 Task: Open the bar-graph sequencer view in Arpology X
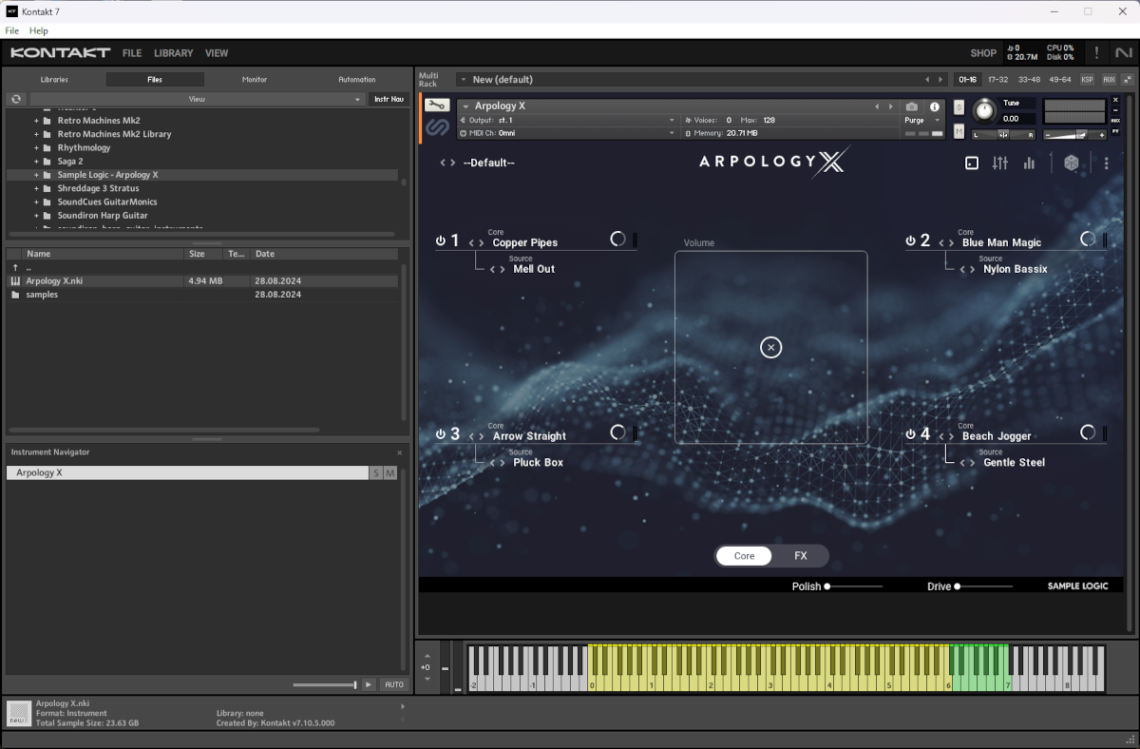point(1029,163)
